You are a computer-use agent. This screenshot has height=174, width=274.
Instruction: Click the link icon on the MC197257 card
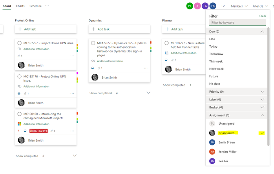19,49
